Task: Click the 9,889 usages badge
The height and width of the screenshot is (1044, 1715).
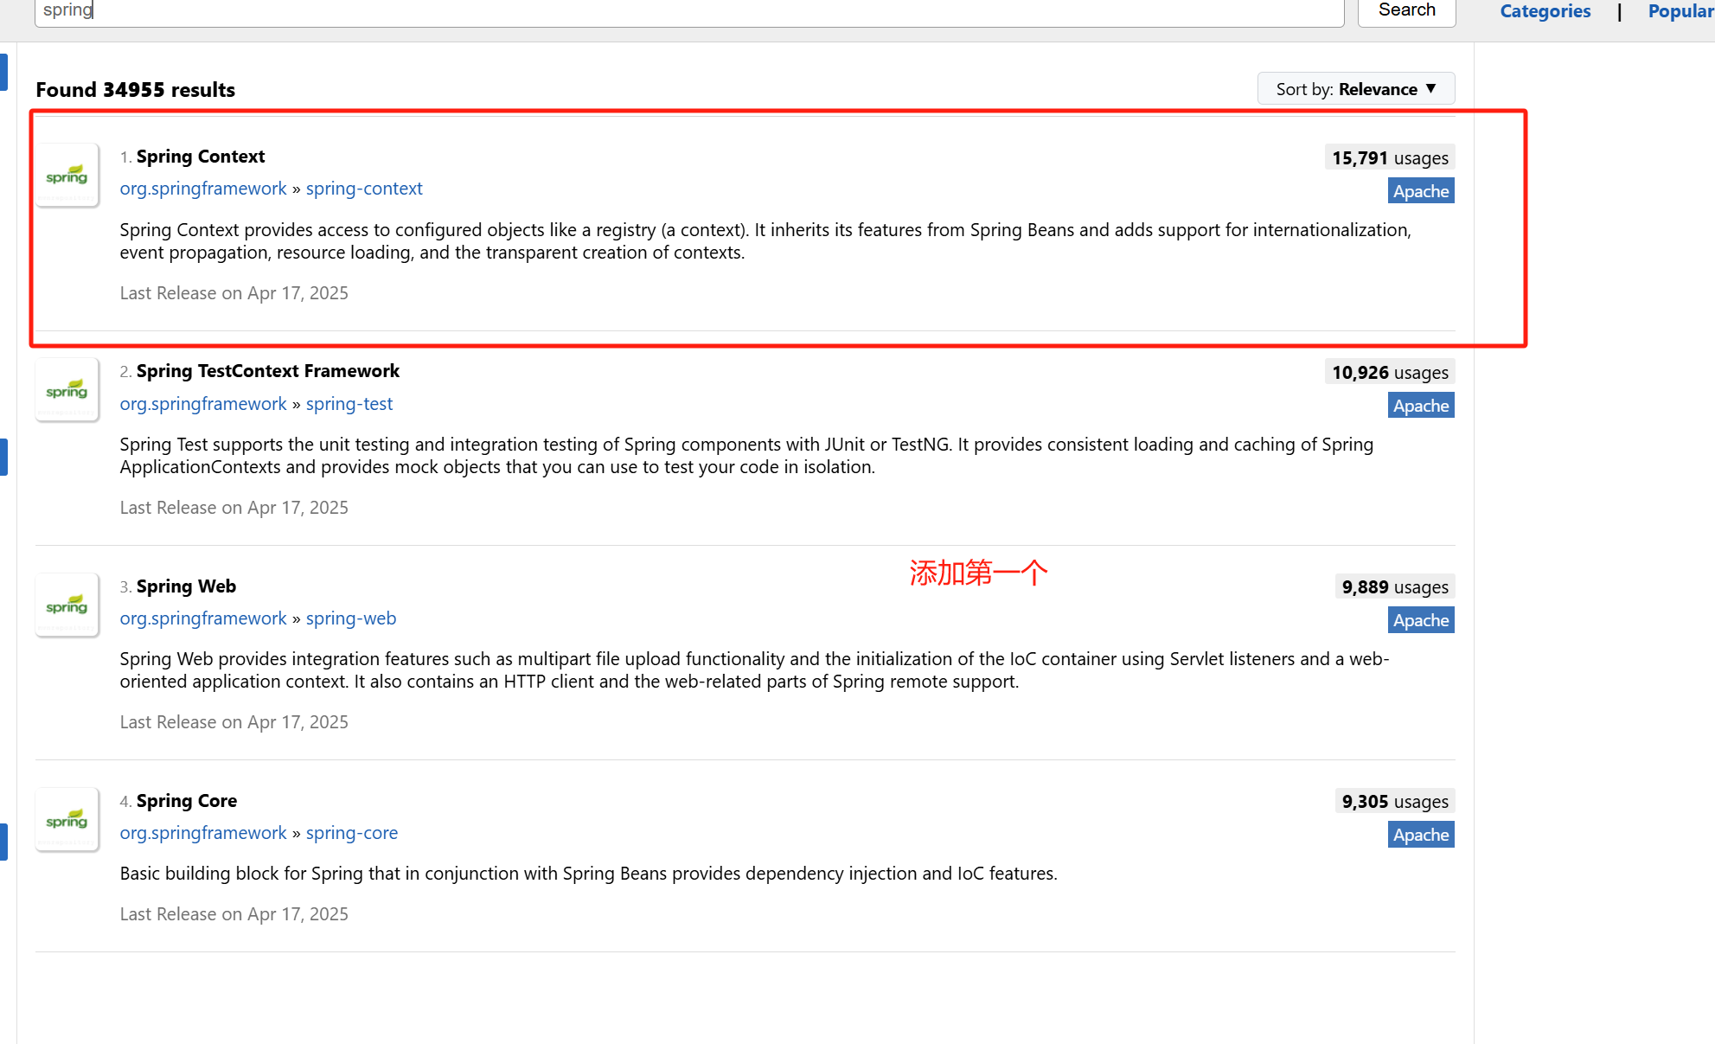Action: (x=1395, y=586)
